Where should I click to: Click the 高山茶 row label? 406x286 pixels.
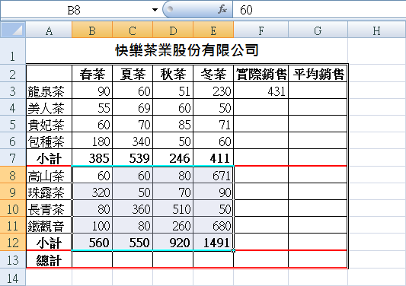click(x=49, y=175)
